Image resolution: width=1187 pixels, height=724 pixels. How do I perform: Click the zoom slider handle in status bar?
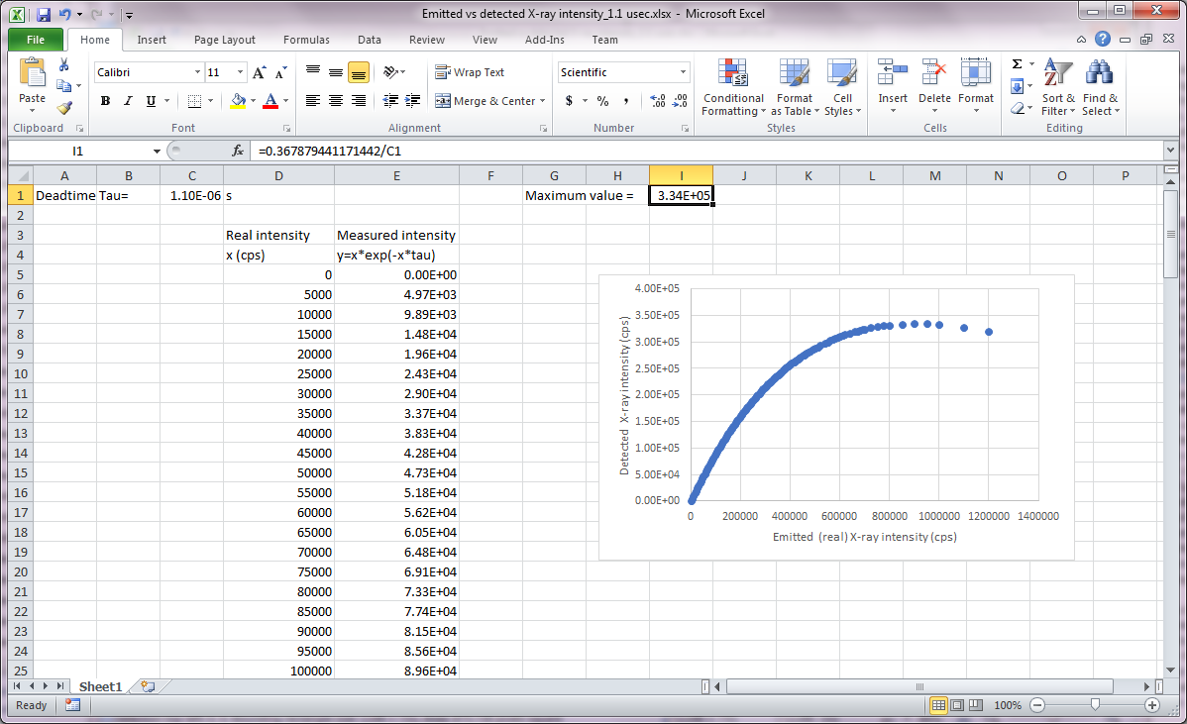coord(1095,704)
